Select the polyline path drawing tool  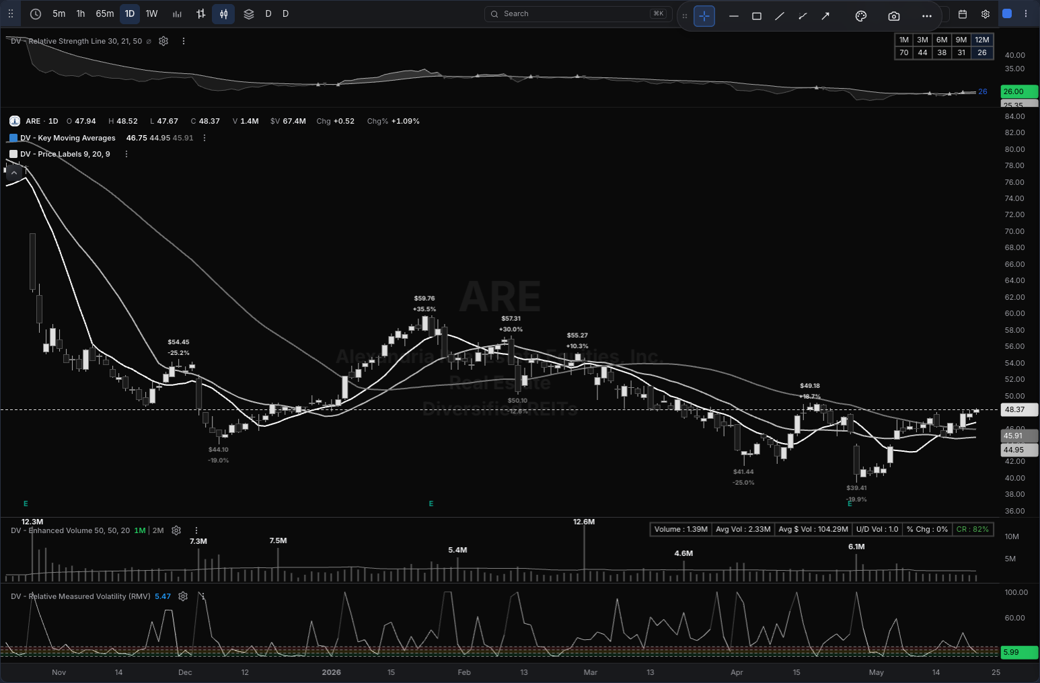pos(803,16)
